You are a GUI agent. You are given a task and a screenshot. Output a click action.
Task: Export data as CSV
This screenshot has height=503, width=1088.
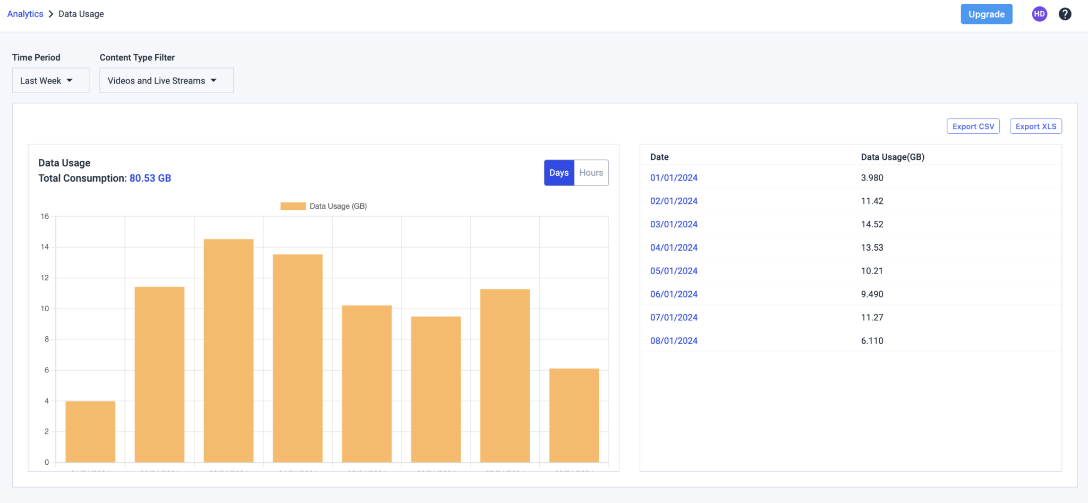click(x=973, y=126)
